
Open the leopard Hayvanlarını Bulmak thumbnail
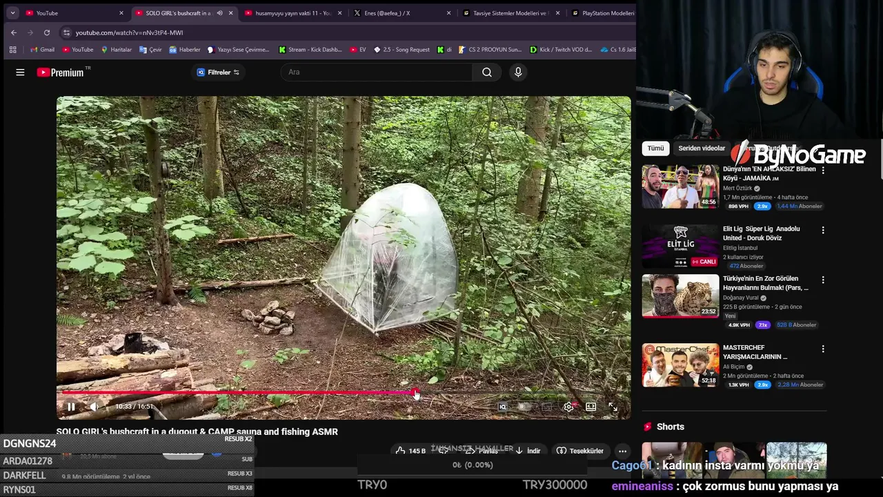tap(680, 296)
